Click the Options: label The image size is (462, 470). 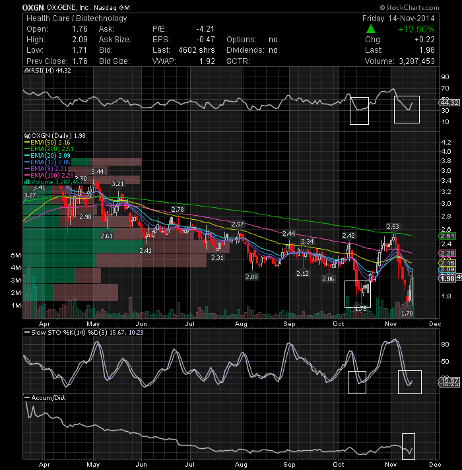click(242, 40)
